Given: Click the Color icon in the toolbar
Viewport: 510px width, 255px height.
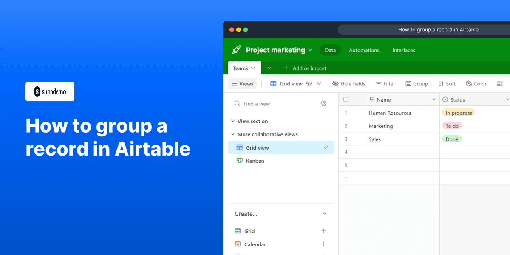Looking at the screenshot, I should 468,84.
